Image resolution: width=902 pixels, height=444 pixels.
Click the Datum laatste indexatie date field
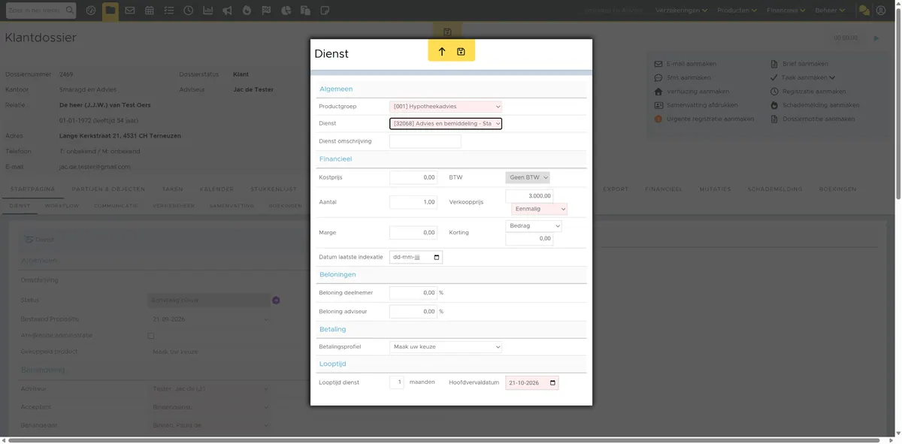pos(416,257)
